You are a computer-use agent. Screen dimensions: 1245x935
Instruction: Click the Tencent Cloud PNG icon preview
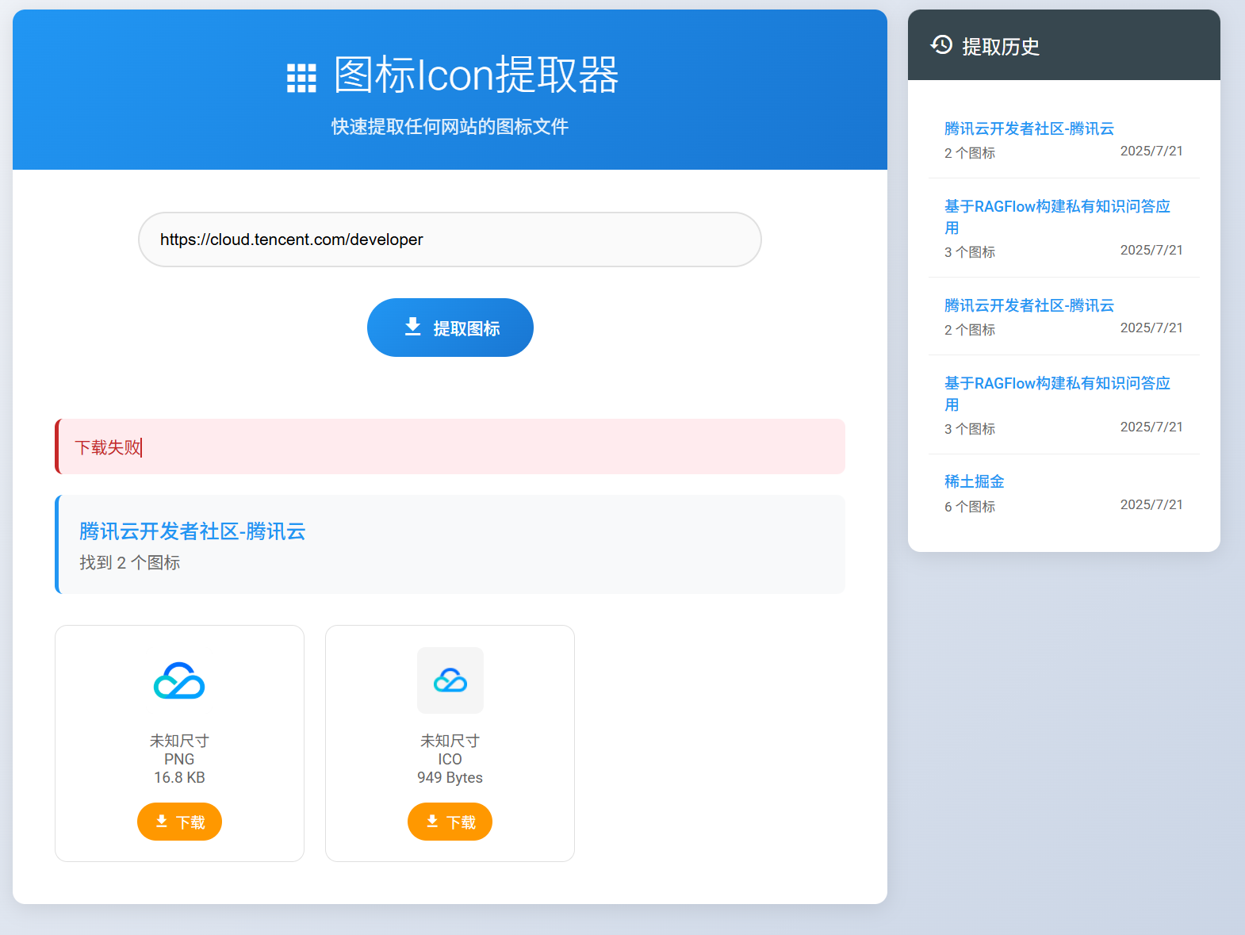179,680
